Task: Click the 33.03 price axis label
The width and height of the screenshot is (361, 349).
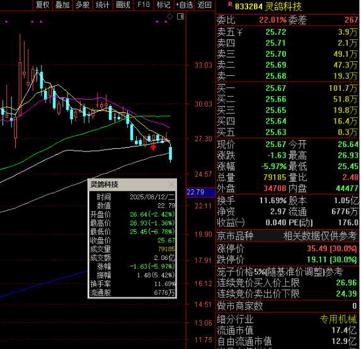Action: tap(203, 65)
